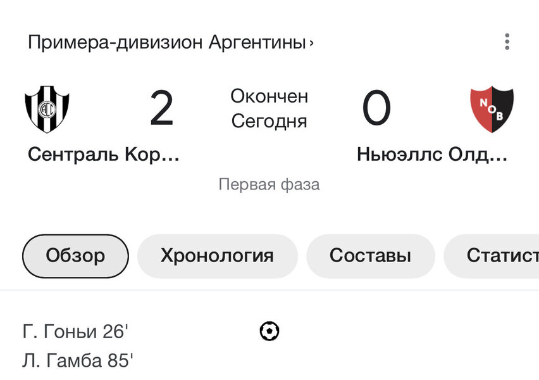Click goal scorer Л. Гамба 85'
Image resolution: width=539 pixels, height=380 pixels.
[78, 361]
